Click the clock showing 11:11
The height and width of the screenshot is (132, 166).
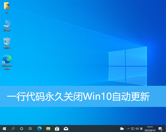(x=150, y=129)
